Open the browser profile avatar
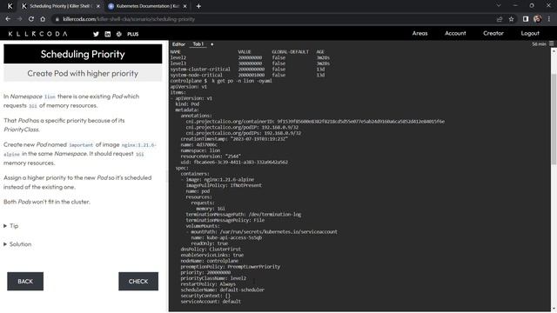 tap(538, 19)
